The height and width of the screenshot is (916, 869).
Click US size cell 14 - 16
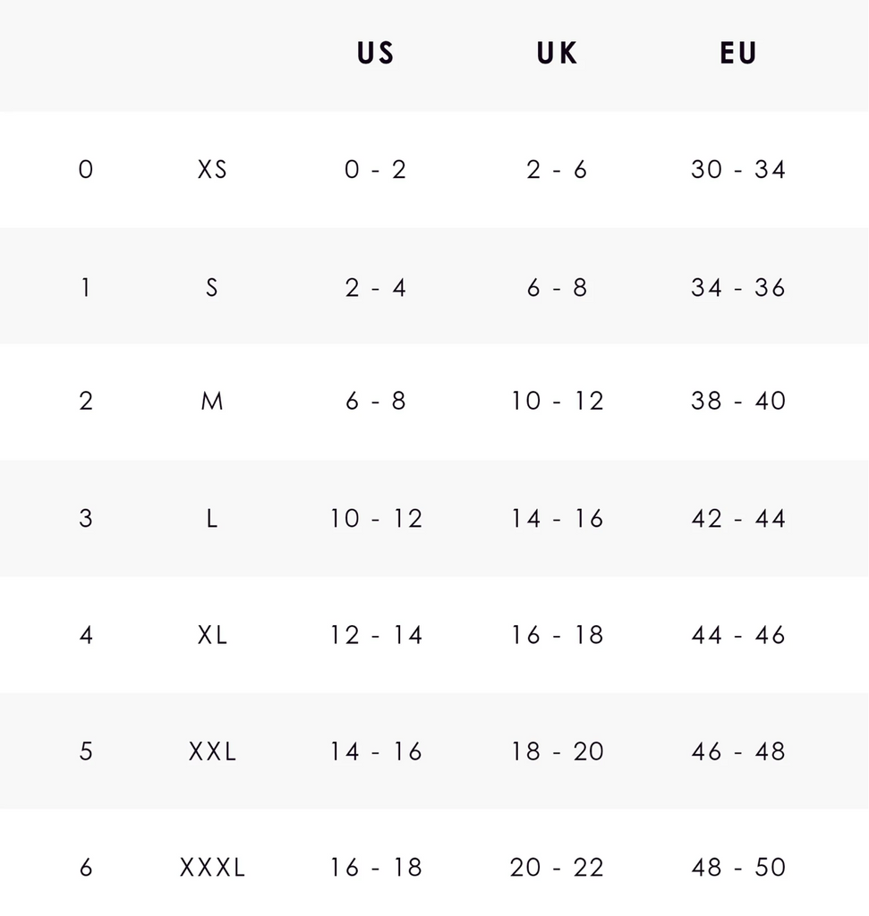[x=376, y=751]
